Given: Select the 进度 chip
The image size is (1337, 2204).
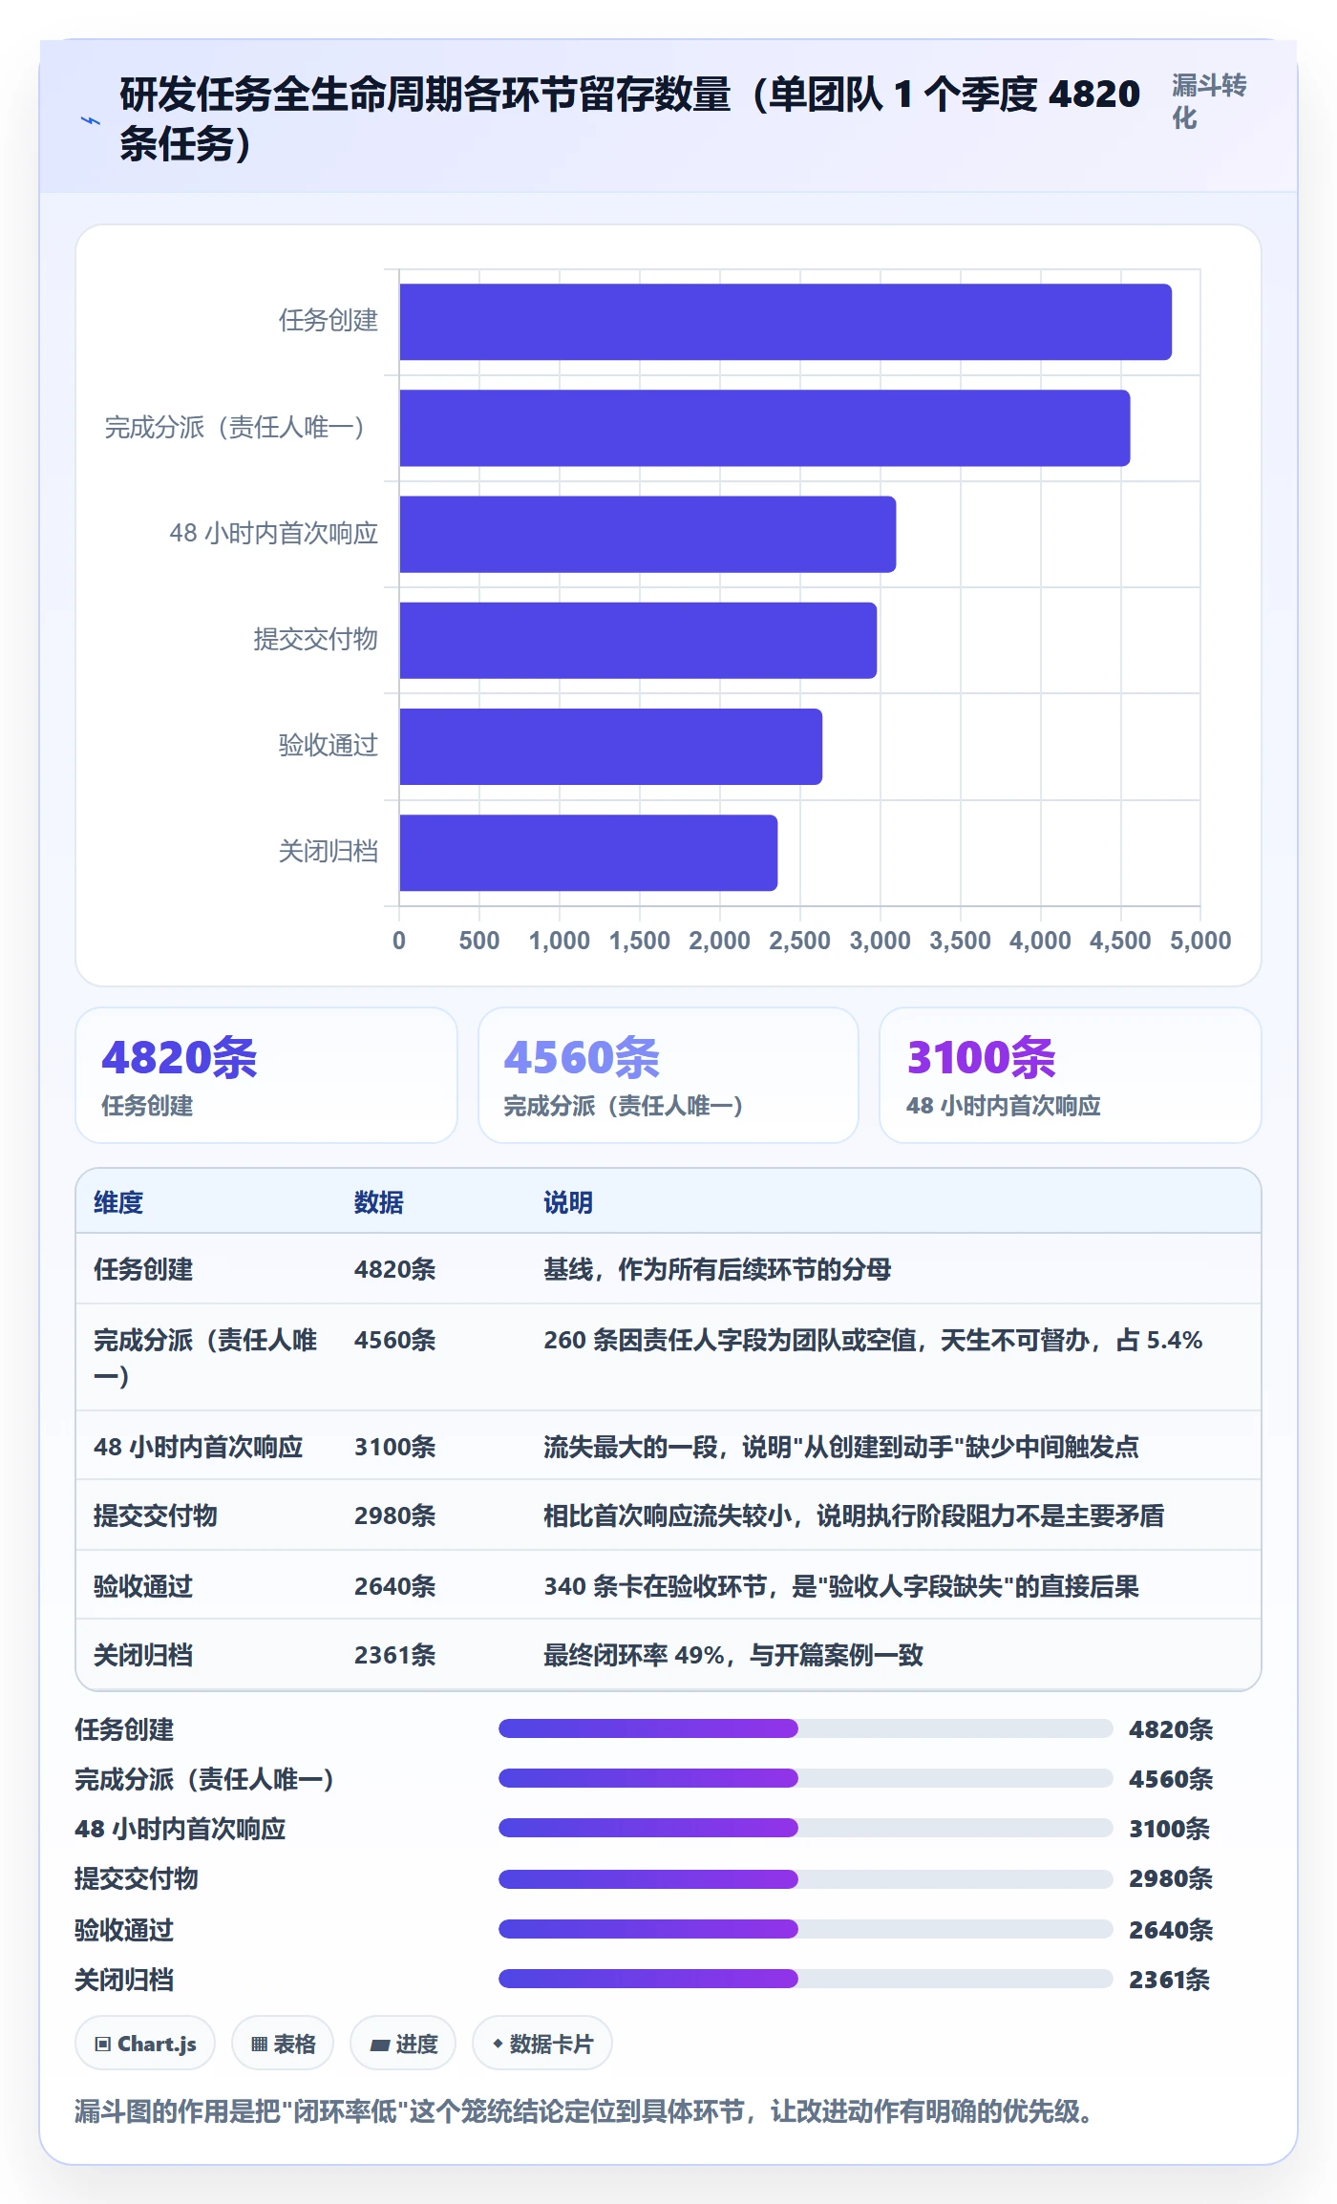Looking at the screenshot, I should click(x=403, y=2044).
